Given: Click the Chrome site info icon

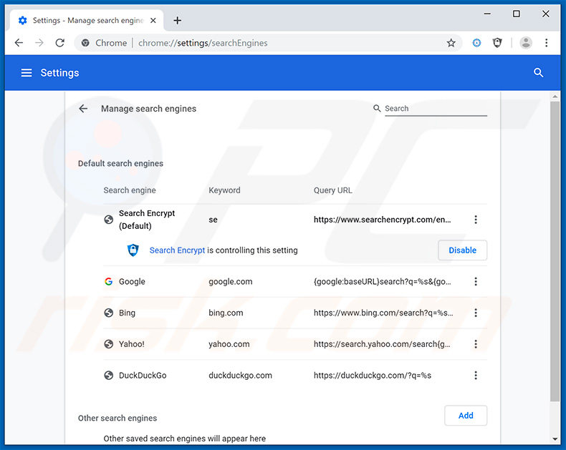Looking at the screenshot, I should [x=85, y=43].
